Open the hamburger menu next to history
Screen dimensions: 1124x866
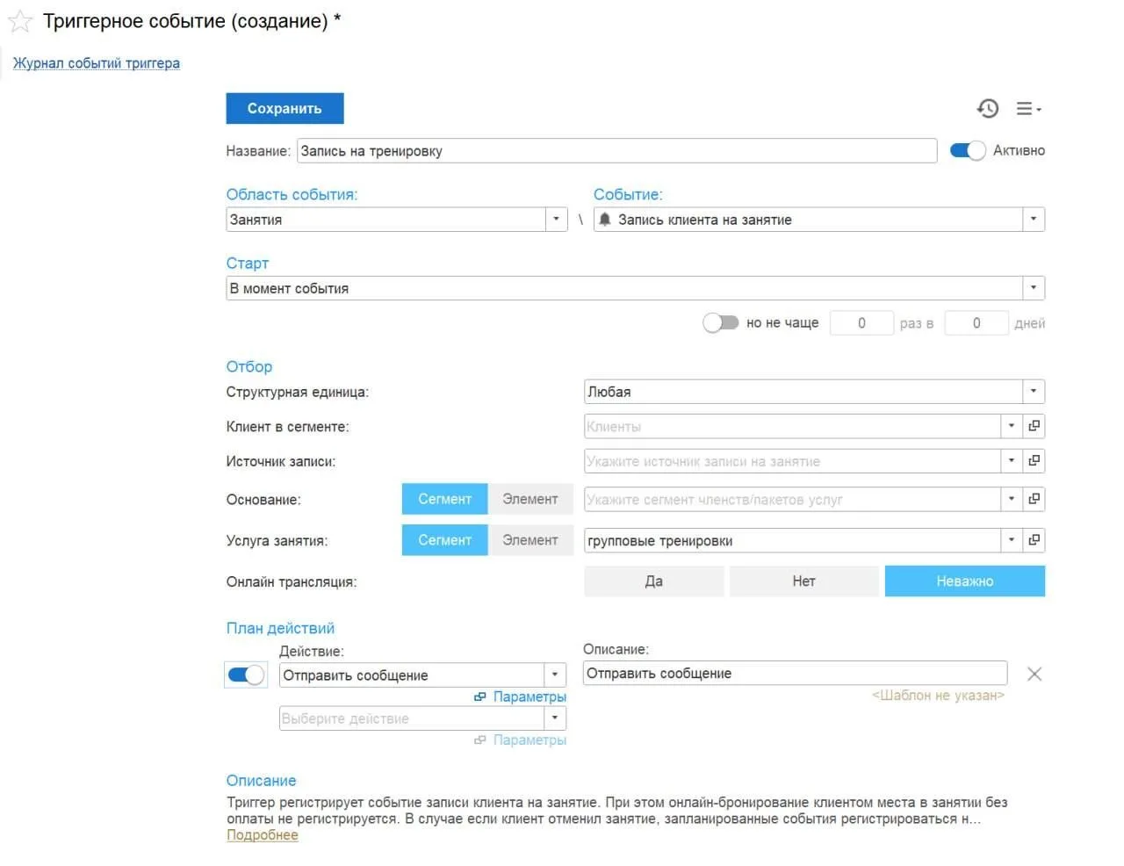point(1028,109)
